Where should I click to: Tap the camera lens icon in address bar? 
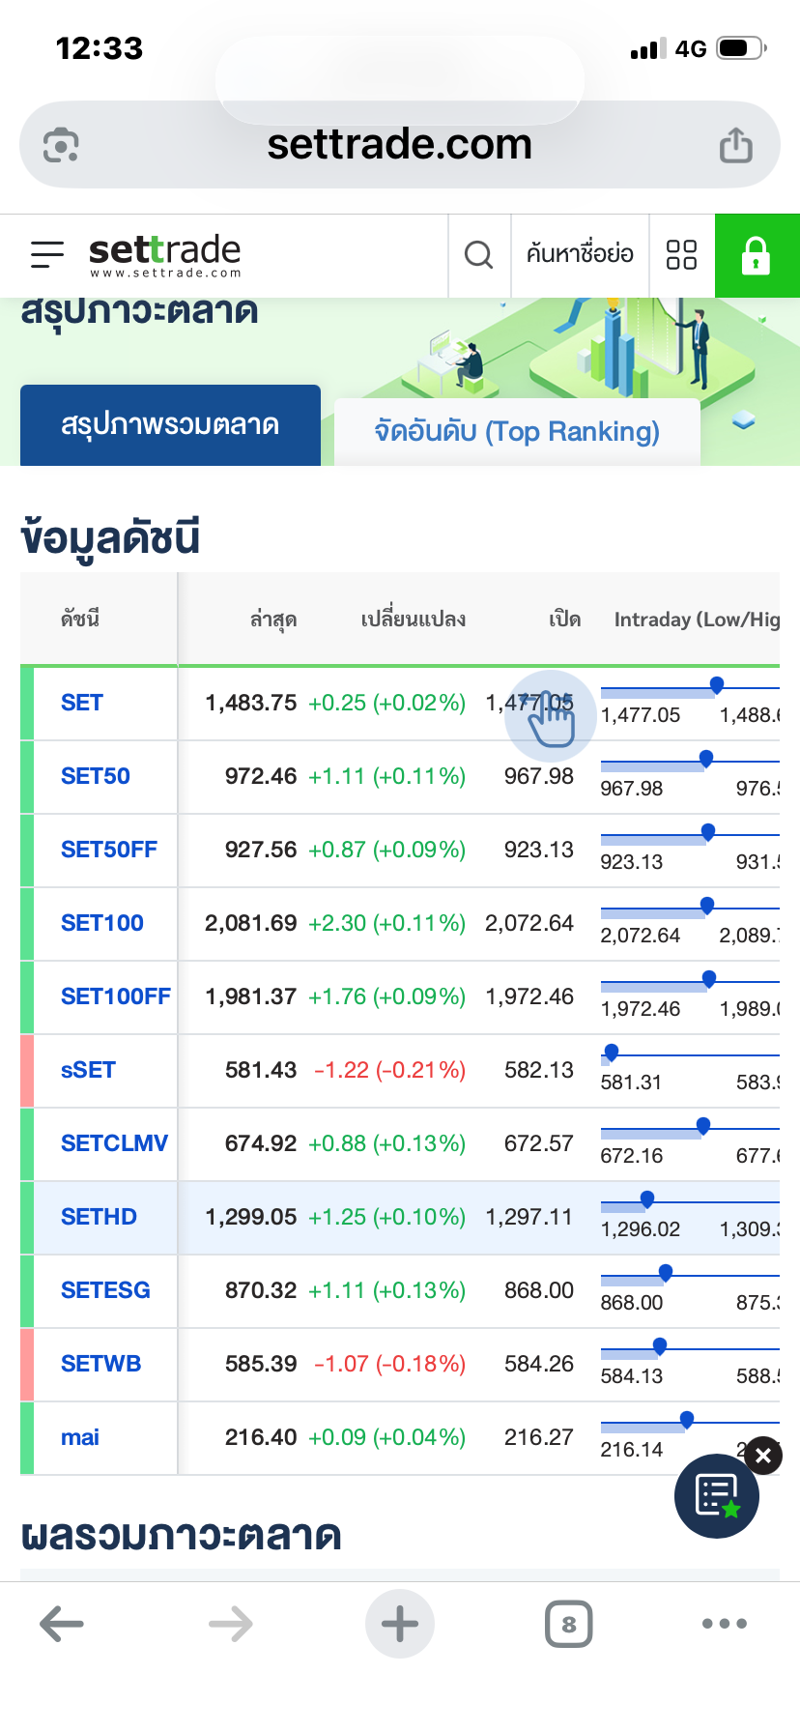(x=61, y=146)
